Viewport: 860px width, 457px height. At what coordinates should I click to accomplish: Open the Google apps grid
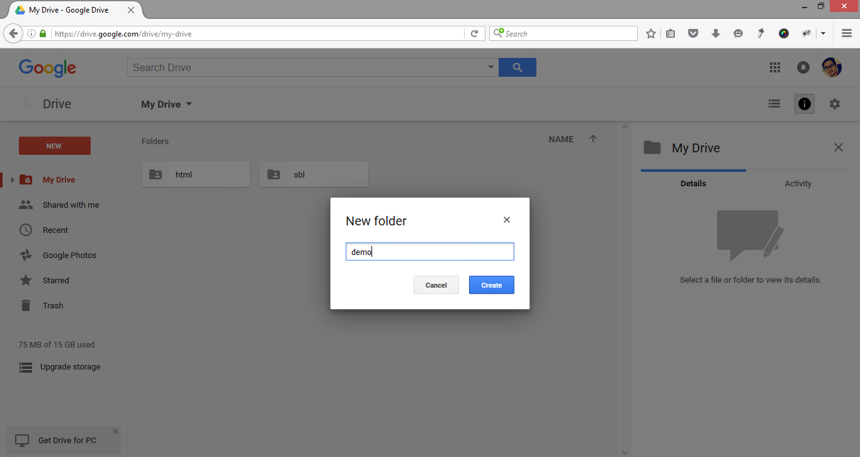click(x=774, y=67)
